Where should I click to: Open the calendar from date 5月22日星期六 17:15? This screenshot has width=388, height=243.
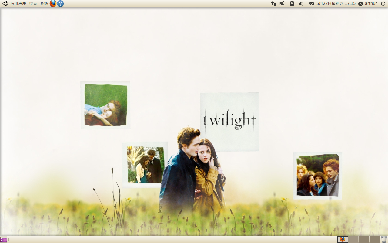(x=336, y=4)
